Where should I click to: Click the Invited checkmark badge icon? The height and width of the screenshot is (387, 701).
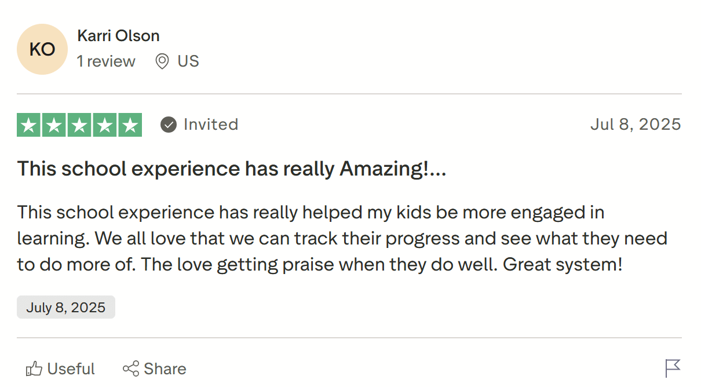(167, 124)
